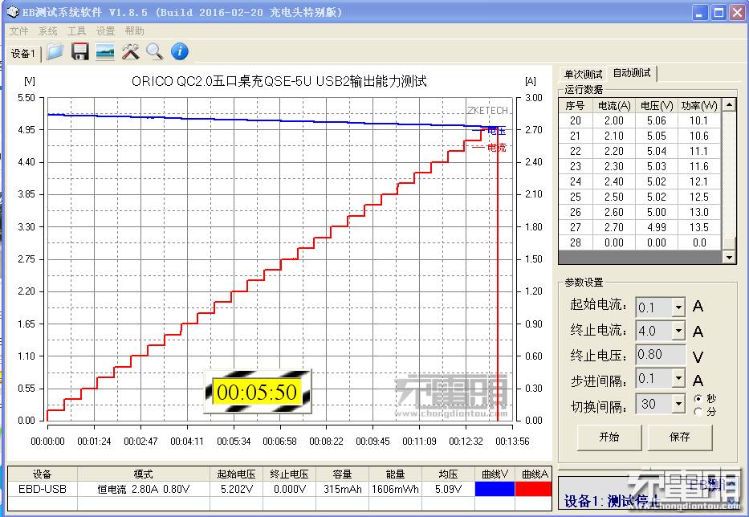The width and height of the screenshot is (749, 517).
Task: Click the EBD-USB device cell
Action: 43,489
